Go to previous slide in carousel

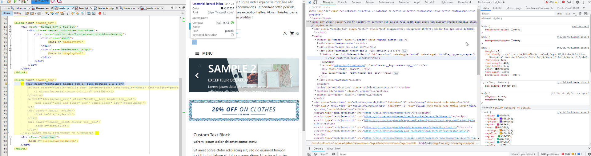click(197, 76)
